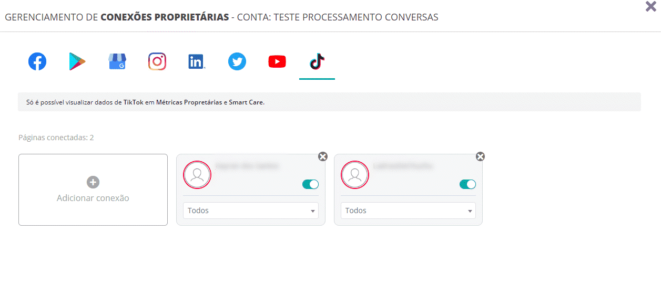
Task: Remove the second connected TikTok page
Action: pos(480,156)
